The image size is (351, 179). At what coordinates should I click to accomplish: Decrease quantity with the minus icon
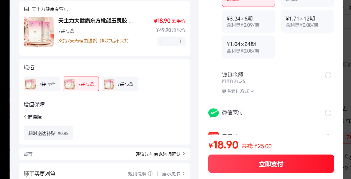point(161,41)
